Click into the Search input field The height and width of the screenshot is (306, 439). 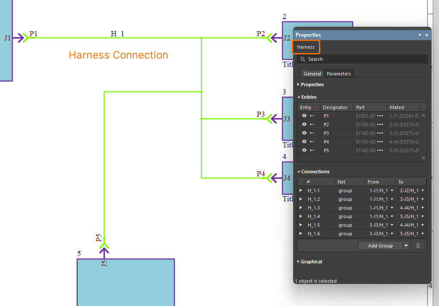(x=365, y=59)
